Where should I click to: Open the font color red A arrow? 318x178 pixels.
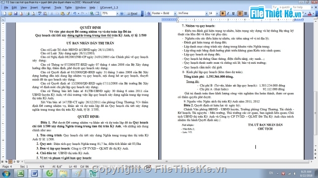313,13
